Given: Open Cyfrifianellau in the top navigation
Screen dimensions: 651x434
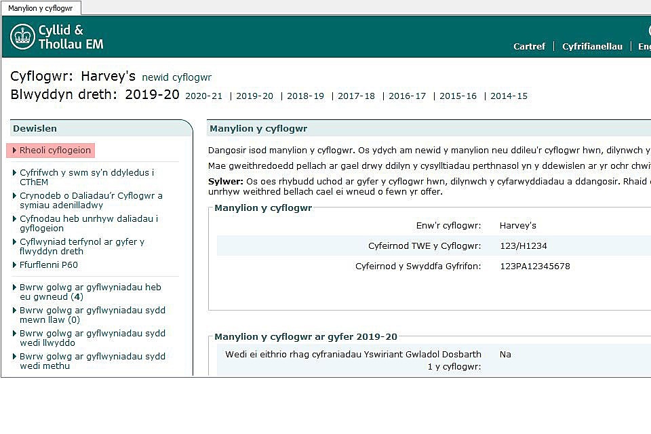Looking at the screenshot, I should pos(592,47).
